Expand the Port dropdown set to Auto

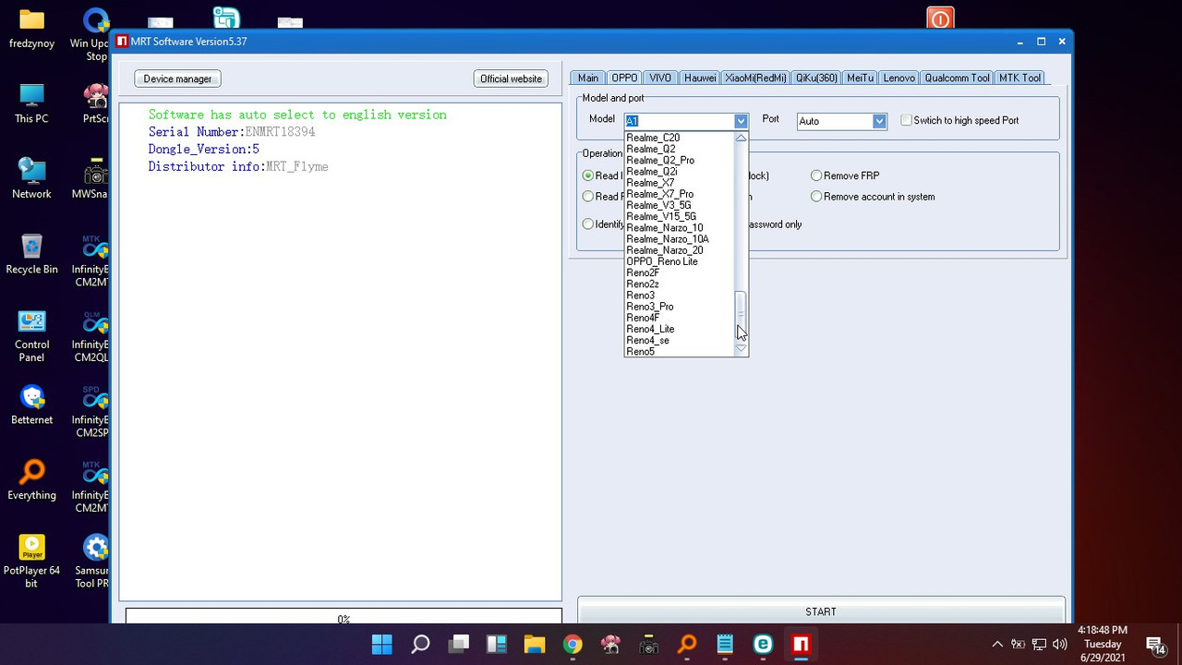click(879, 121)
